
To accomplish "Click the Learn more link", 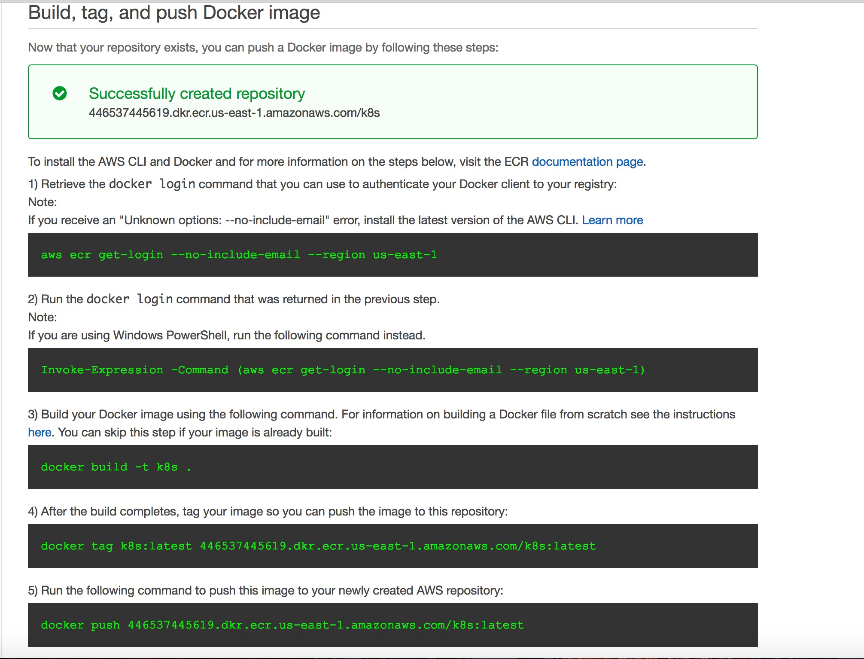I will tap(612, 220).
